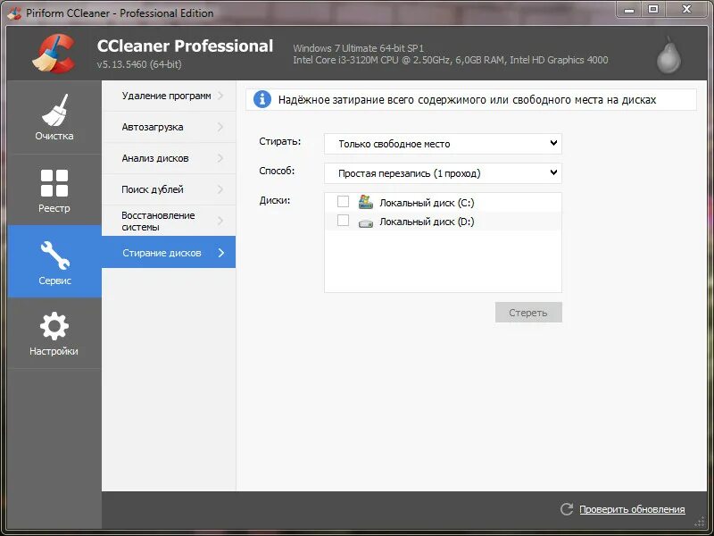
Task: Check the Локальный диск (D:) checkbox
Action: coord(343,221)
